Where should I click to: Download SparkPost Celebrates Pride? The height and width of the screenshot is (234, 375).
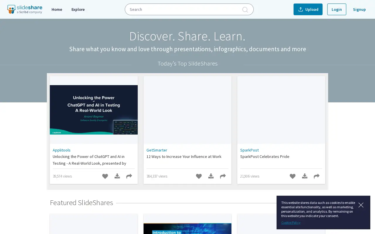coord(305,176)
